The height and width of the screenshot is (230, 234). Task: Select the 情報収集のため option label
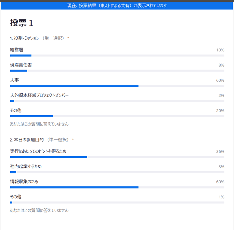click(24, 181)
